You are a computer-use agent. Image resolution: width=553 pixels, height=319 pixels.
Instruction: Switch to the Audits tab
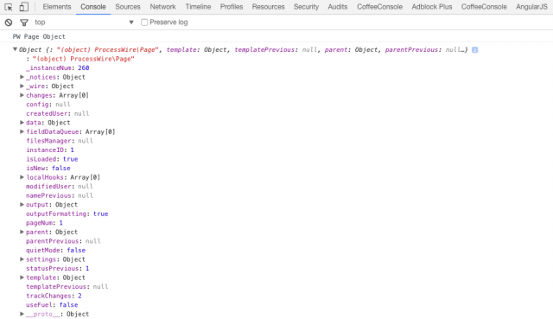(338, 7)
